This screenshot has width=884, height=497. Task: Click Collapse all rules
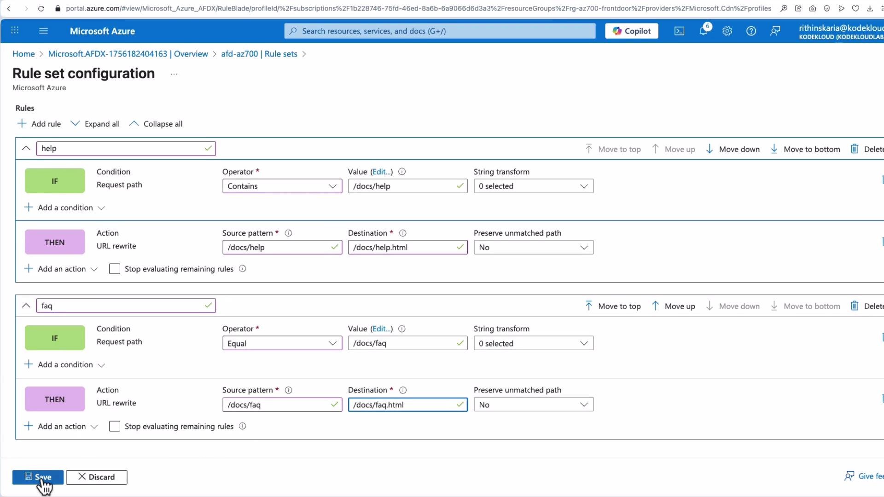point(156,124)
